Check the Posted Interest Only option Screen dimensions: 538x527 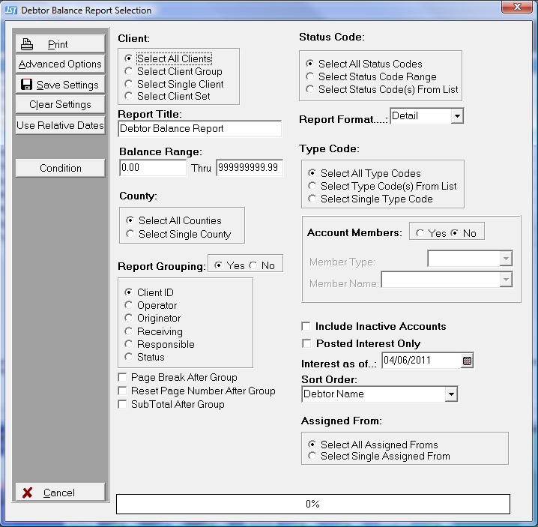[x=306, y=344]
